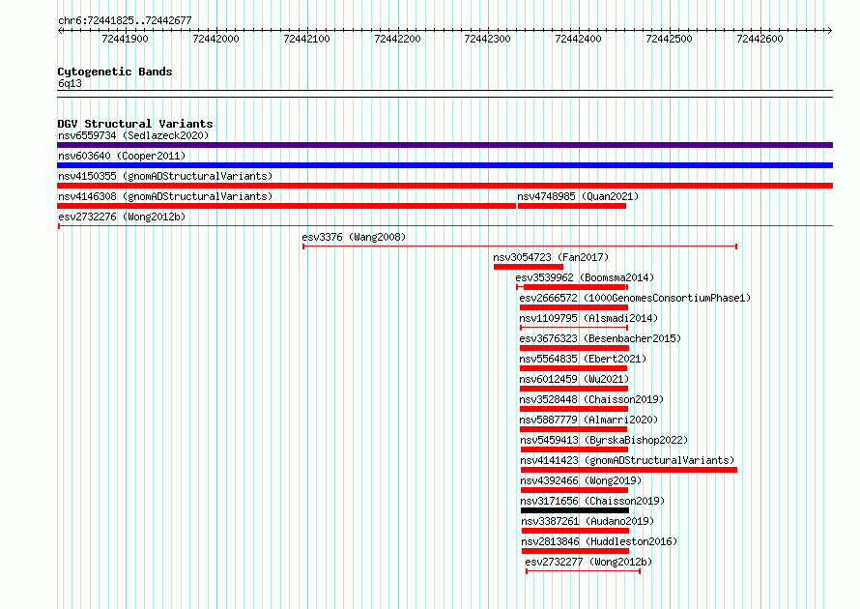Open nsv4392466 (Wong2019) label
Image resolution: width=860 pixels, height=609 pixels.
pyautogui.click(x=581, y=480)
